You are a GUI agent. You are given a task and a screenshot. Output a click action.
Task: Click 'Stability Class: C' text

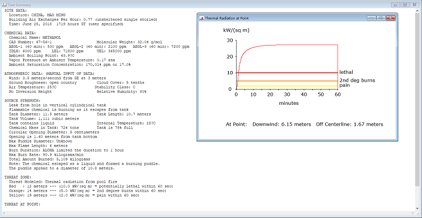114,87
